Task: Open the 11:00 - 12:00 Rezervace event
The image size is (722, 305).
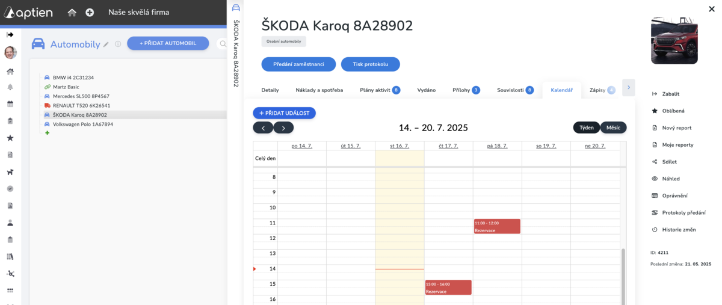Action: [x=497, y=226]
